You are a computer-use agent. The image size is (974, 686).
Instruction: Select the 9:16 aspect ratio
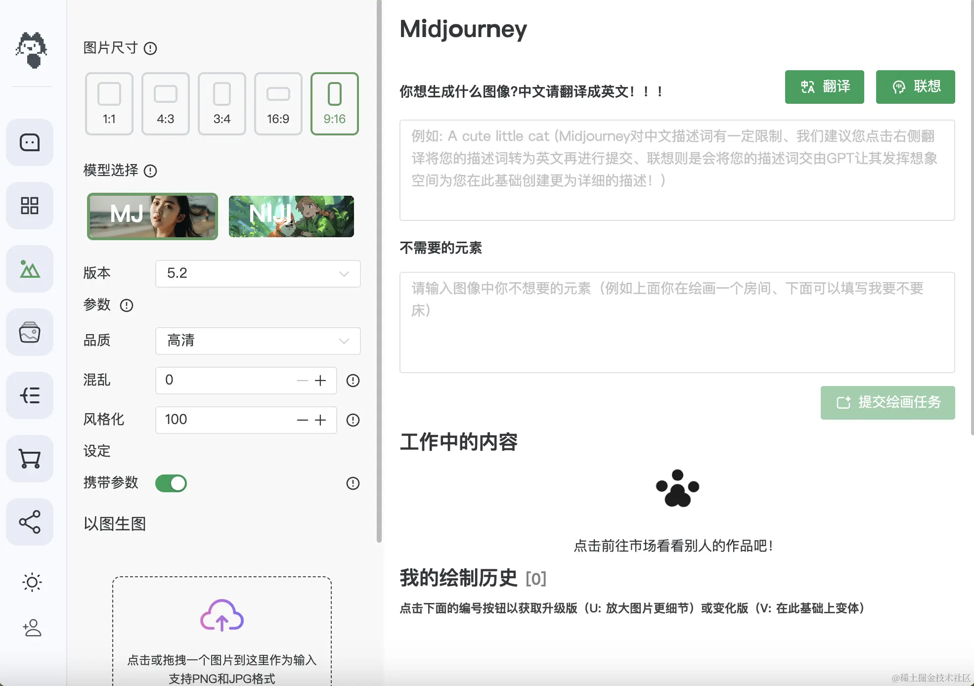coord(335,104)
